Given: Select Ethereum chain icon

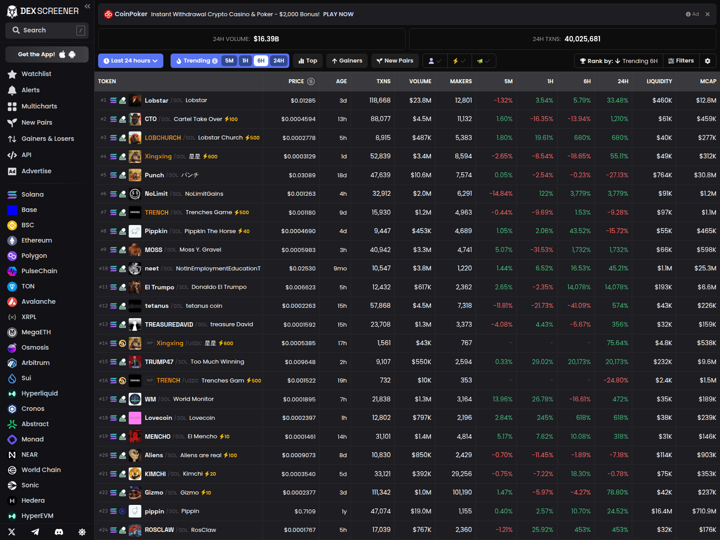Looking at the screenshot, I should coord(12,240).
